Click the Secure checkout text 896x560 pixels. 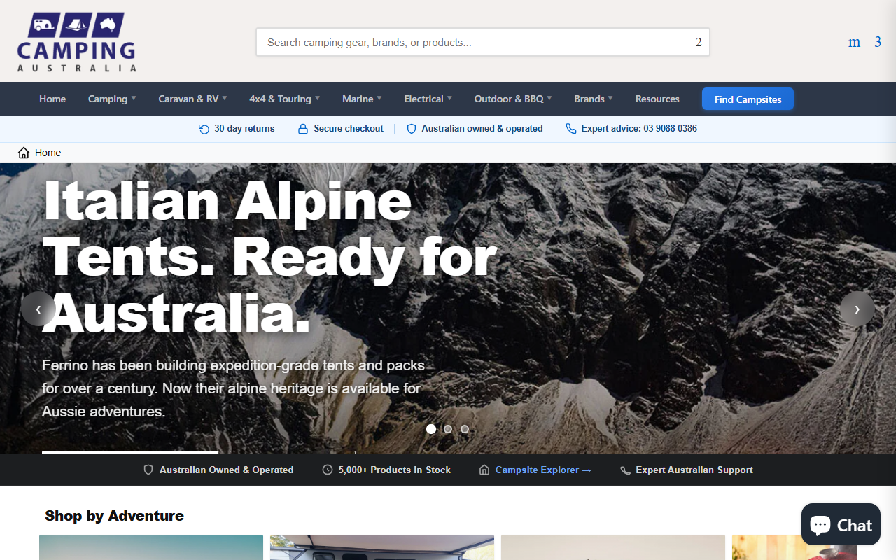(349, 129)
